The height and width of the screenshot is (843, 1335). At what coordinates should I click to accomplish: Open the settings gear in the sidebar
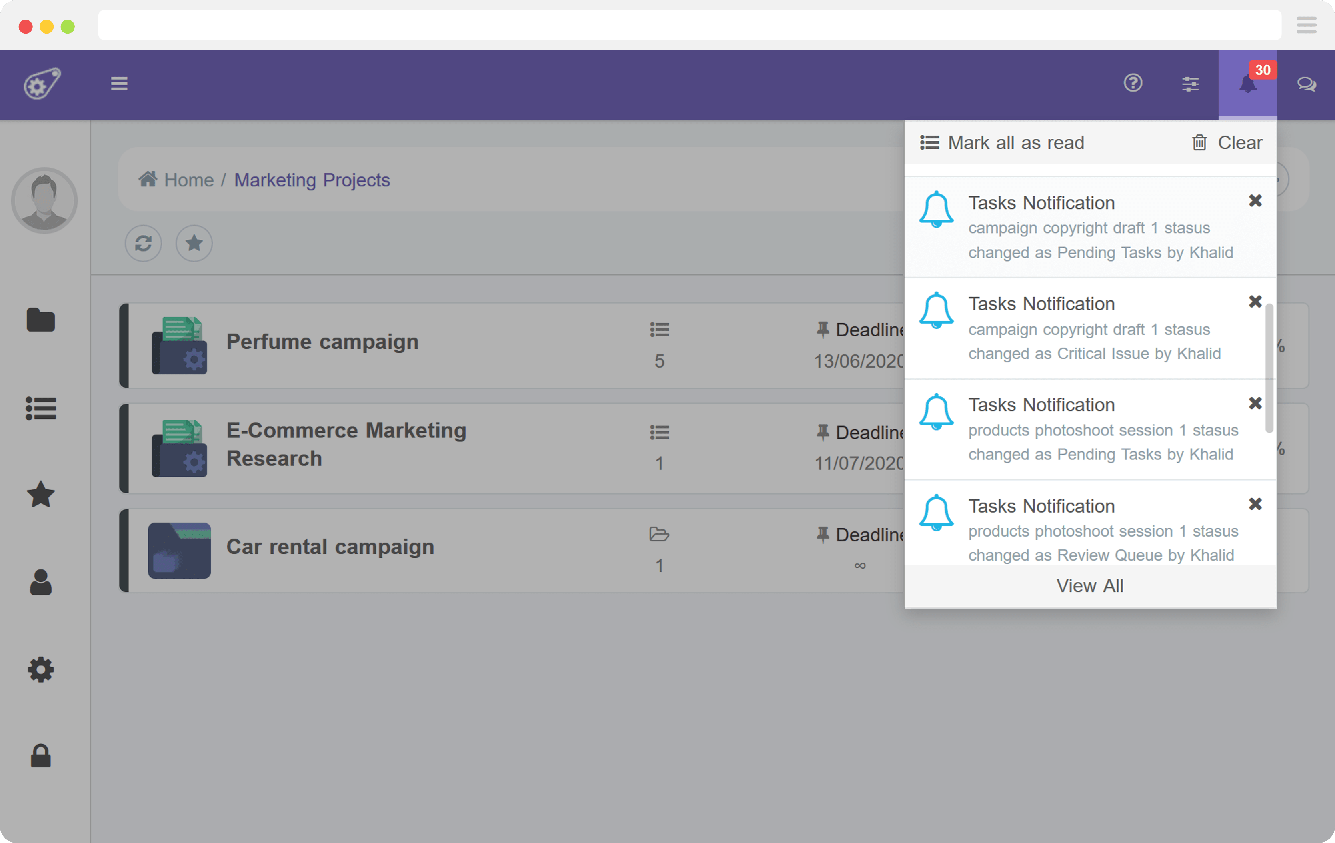pos(40,669)
